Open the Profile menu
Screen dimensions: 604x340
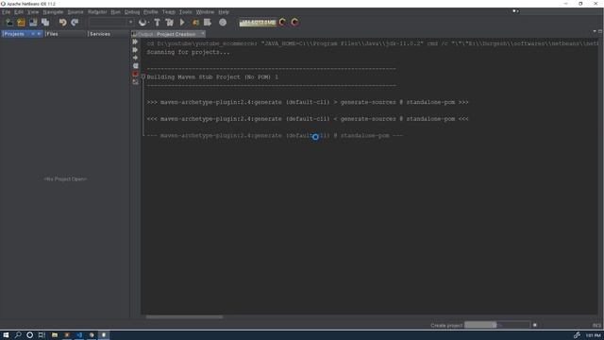151,12
